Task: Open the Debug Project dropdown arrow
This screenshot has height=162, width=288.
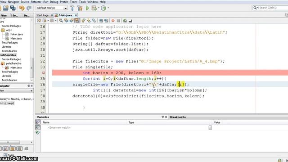Action: pos(99,8)
